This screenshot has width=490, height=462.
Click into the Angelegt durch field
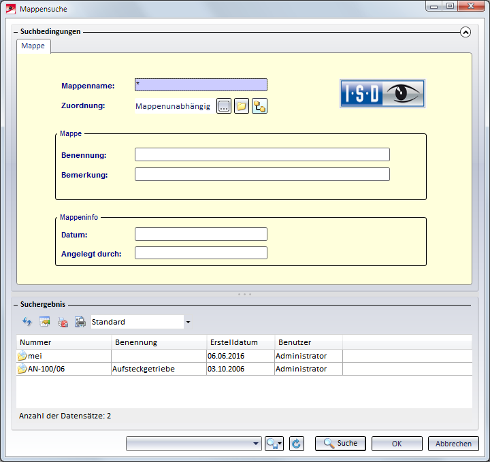pyautogui.click(x=201, y=253)
